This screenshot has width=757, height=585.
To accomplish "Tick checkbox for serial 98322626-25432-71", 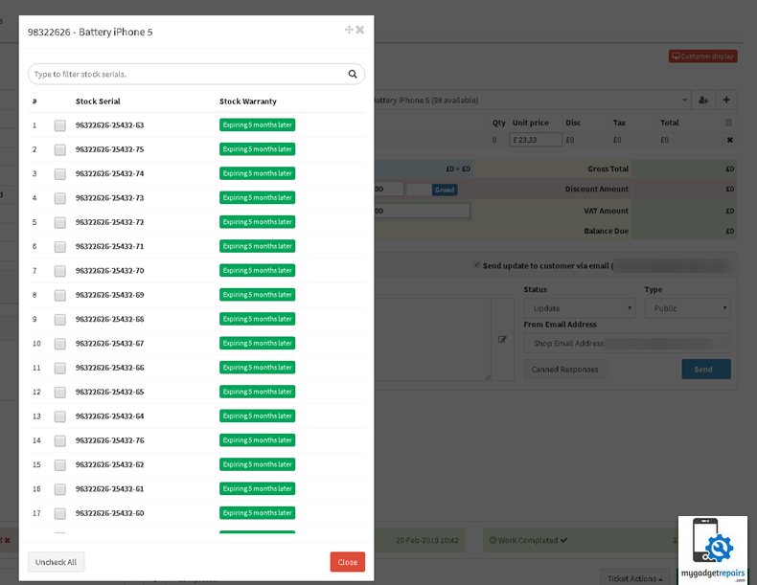I will click(x=59, y=246).
